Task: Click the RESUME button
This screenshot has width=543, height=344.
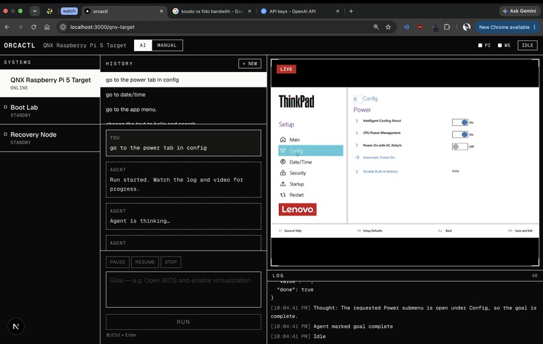Action: click(145, 262)
